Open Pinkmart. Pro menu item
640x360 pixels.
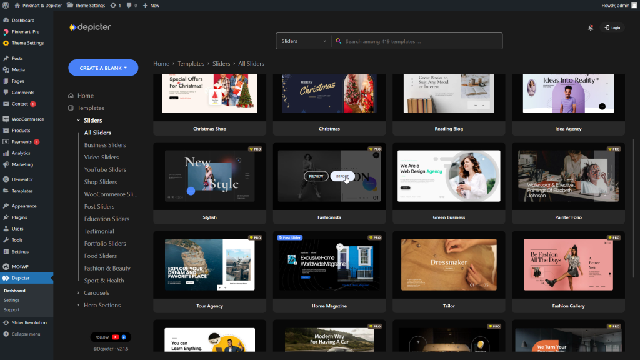pos(26,31)
